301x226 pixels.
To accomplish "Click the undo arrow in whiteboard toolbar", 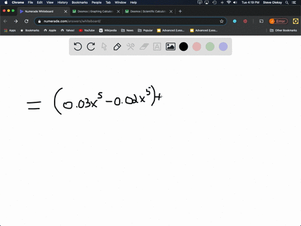I will 78,46.
